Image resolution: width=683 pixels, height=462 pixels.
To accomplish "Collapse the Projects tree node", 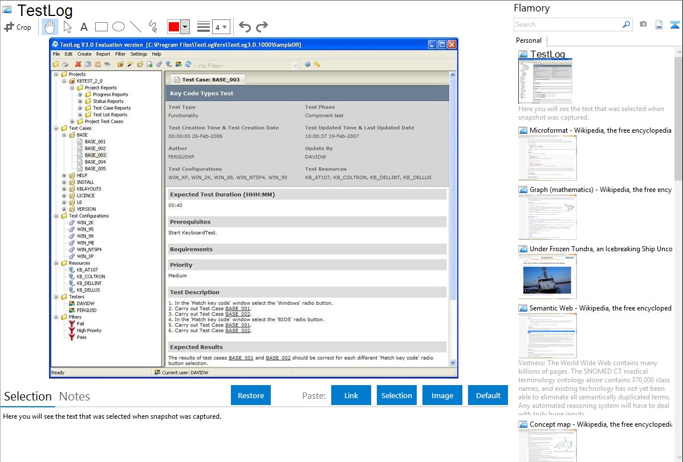I will pyautogui.click(x=56, y=75).
